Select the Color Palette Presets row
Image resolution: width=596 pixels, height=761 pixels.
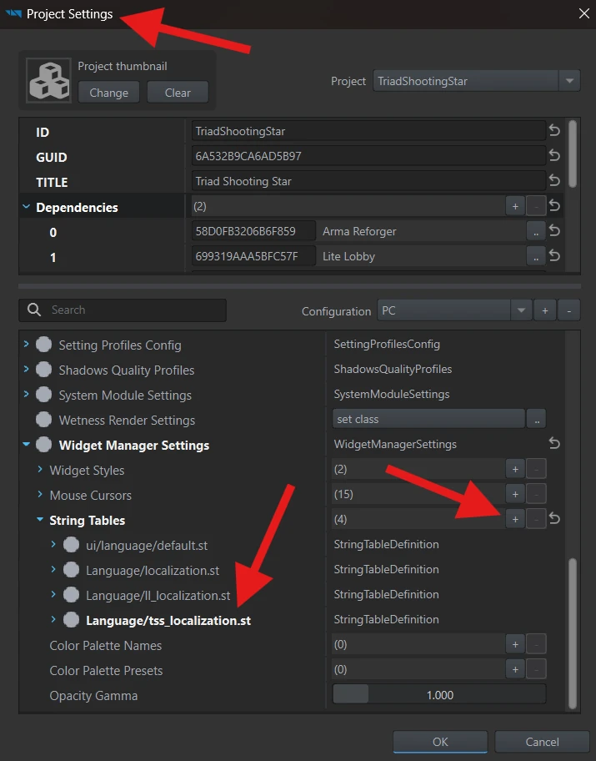(x=106, y=671)
